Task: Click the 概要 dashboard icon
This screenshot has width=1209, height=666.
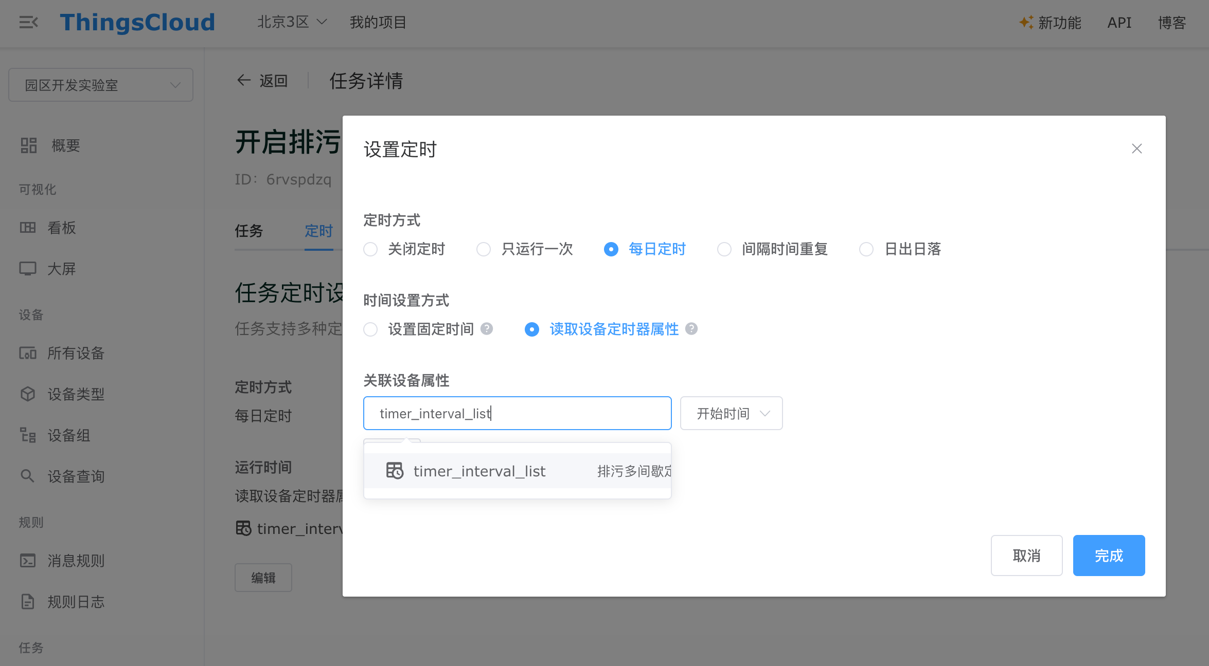Action: coord(28,145)
